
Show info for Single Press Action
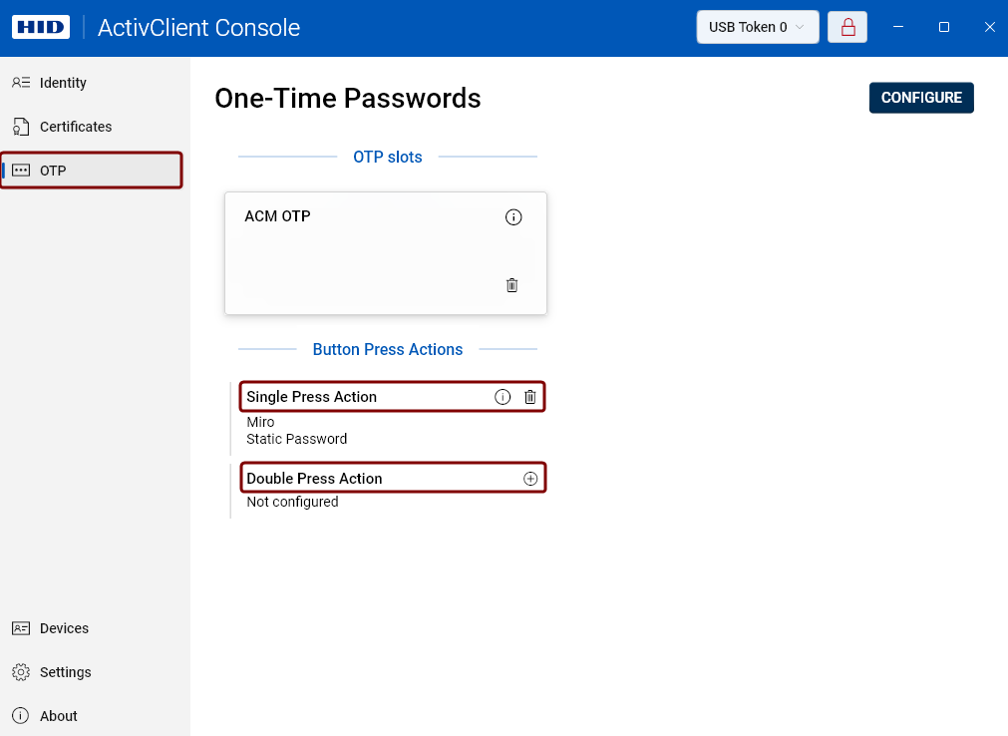pos(503,397)
